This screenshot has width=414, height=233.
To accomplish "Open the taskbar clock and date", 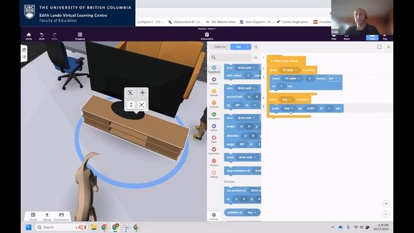I will 381,227.
